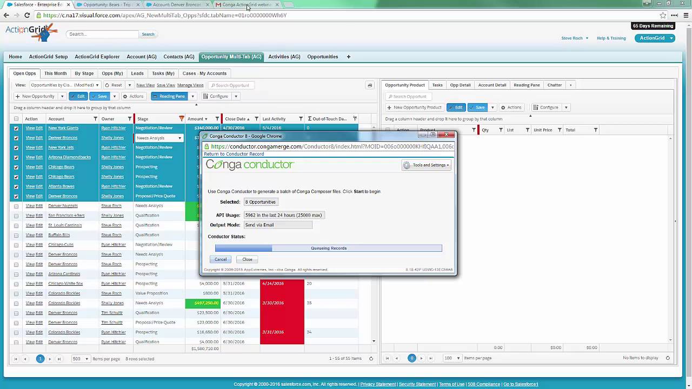Viewport: 692px width, 389px height.
Task: Open the Opp Detail tab
Action: click(460, 85)
